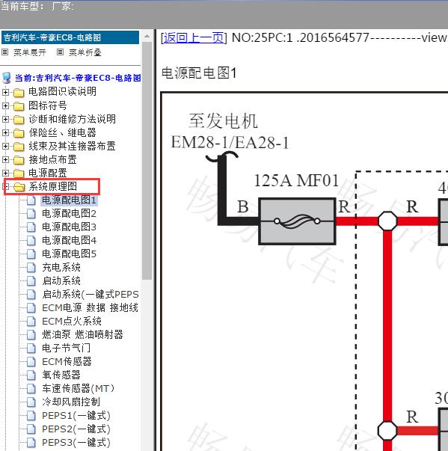Viewport: 448px width, 451px height.
Task: Click 菜单展开 to expand all menus
Action: [30, 52]
